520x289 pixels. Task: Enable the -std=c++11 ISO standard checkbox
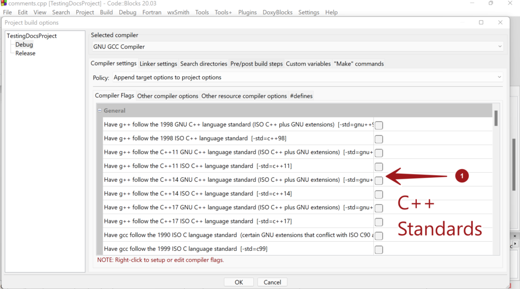pos(379,167)
